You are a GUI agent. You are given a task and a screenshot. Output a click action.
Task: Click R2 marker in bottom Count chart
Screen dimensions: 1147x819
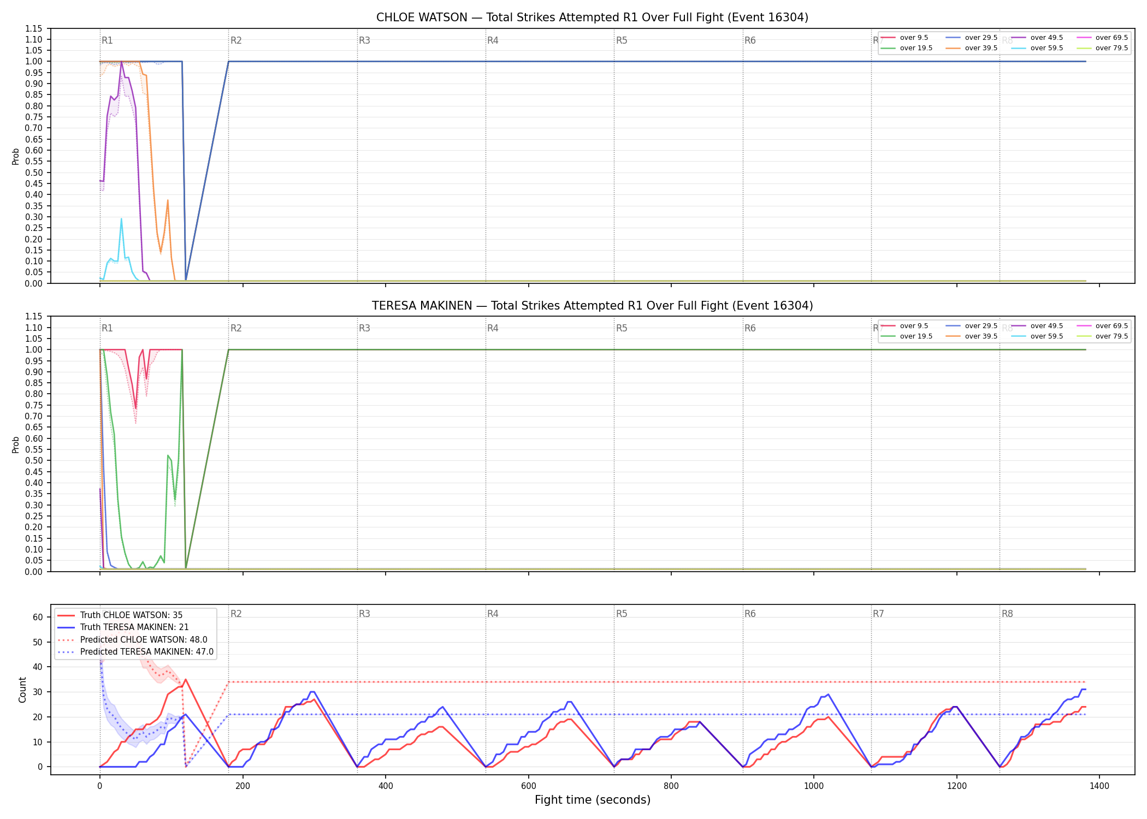[236, 614]
